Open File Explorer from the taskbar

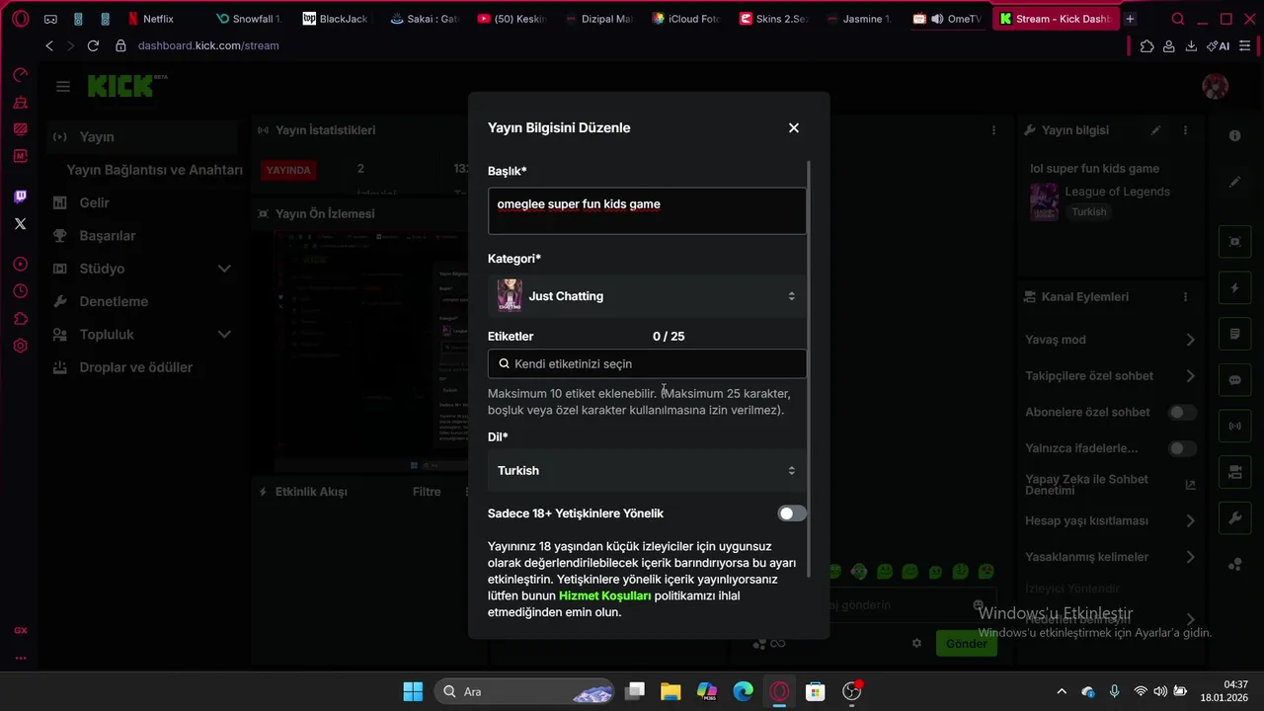pos(671,691)
